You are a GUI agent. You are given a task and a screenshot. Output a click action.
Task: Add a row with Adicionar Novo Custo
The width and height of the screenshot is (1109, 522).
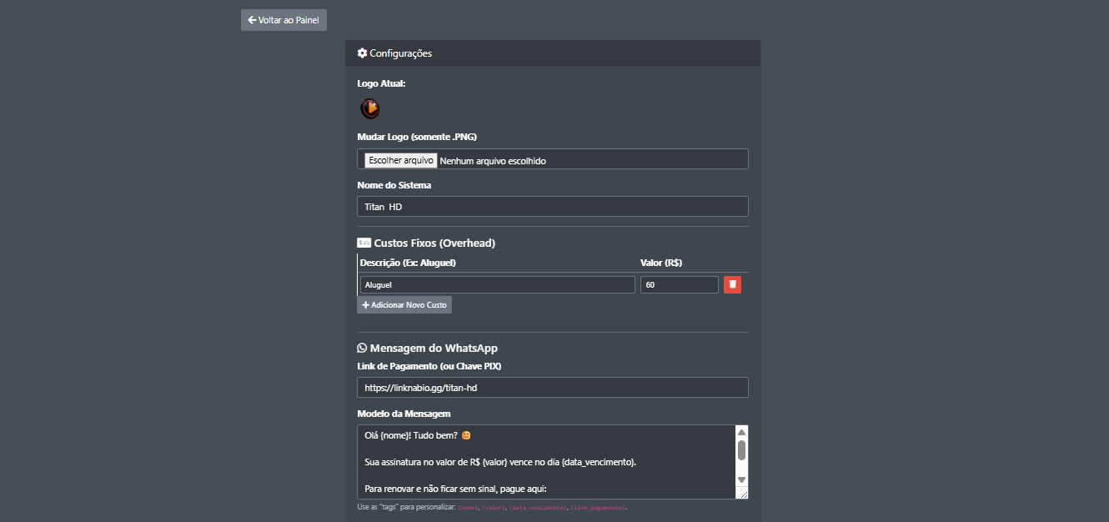[x=404, y=305]
